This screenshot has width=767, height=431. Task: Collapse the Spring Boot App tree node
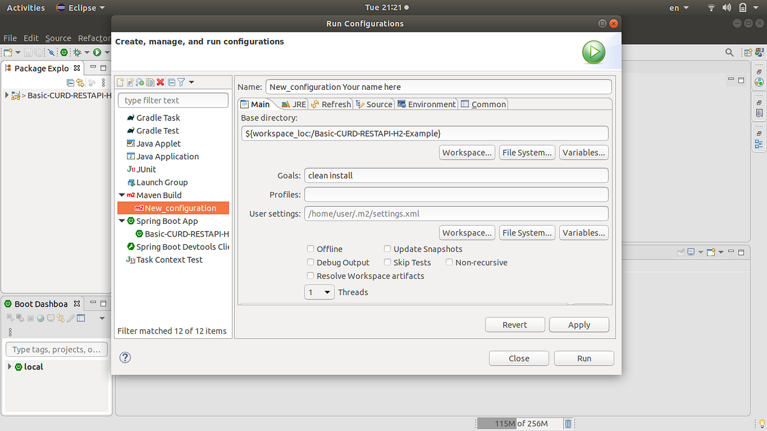(x=122, y=221)
